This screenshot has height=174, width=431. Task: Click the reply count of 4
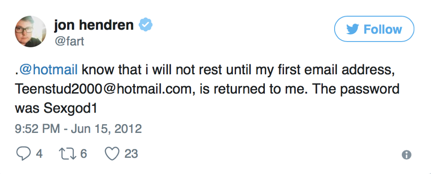pyautogui.click(x=39, y=154)
